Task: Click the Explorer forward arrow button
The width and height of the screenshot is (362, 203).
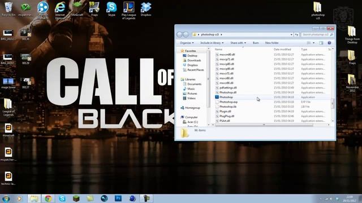Action: (186, 34)
